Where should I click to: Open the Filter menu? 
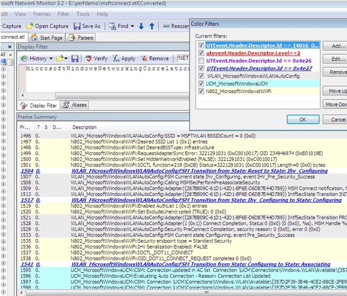coord(63,14)
